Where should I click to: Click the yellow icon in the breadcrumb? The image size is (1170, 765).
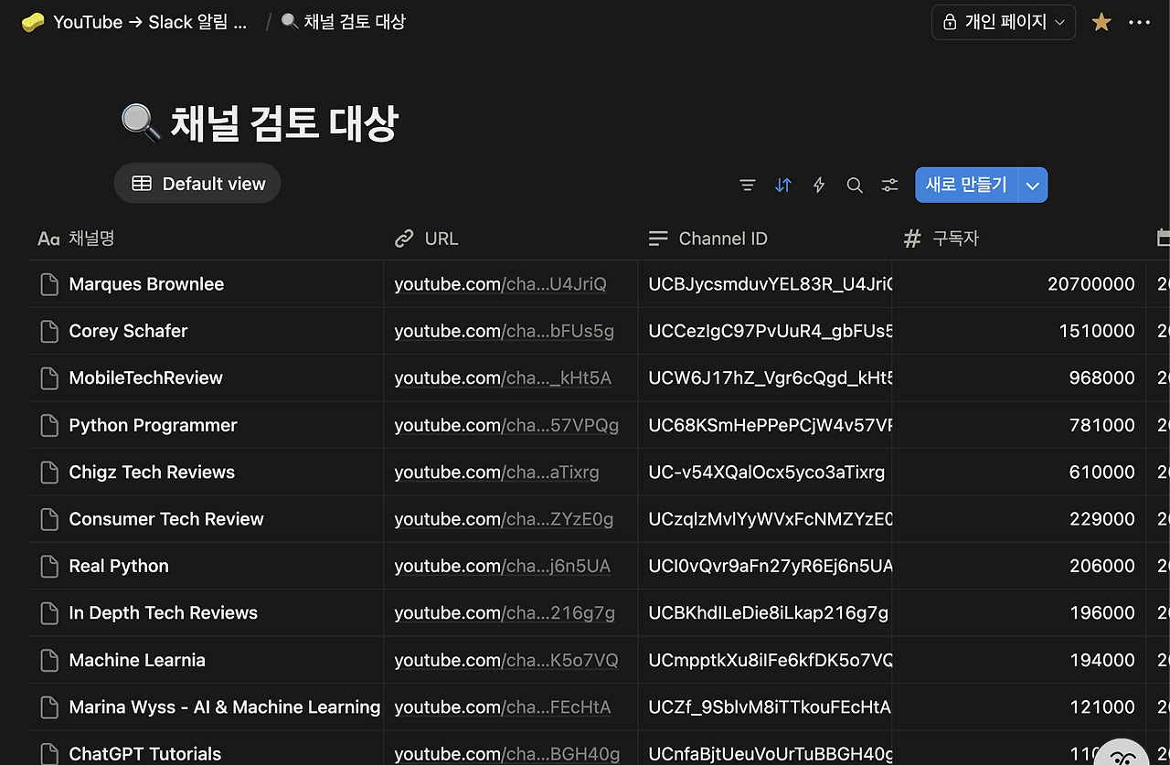click(33, 22)
